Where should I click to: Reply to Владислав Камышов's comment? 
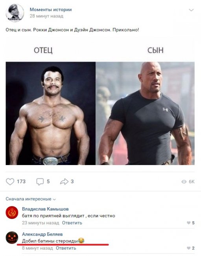(x=72, y=223)
